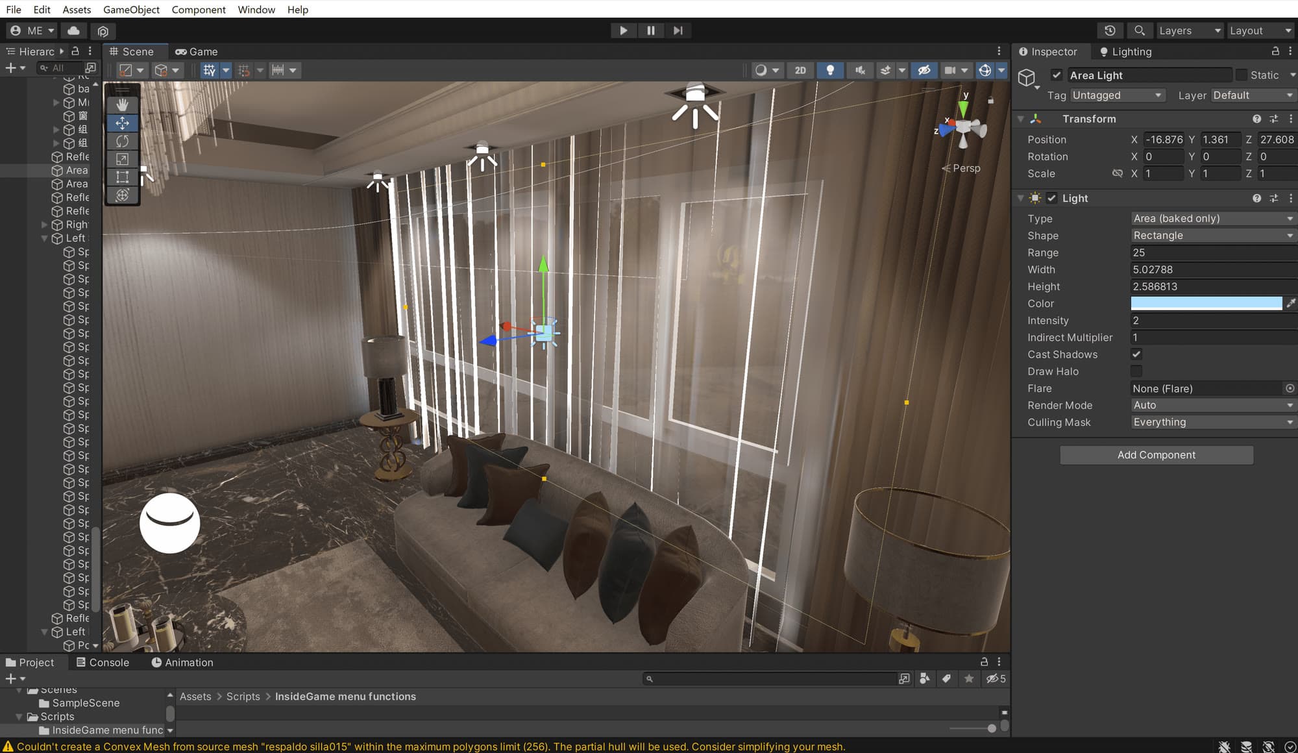Image resolution: width=1298 pixels, height=753 pixels.
Task: Open the Culling Mask dropdown
Action: click(1213, 422)
